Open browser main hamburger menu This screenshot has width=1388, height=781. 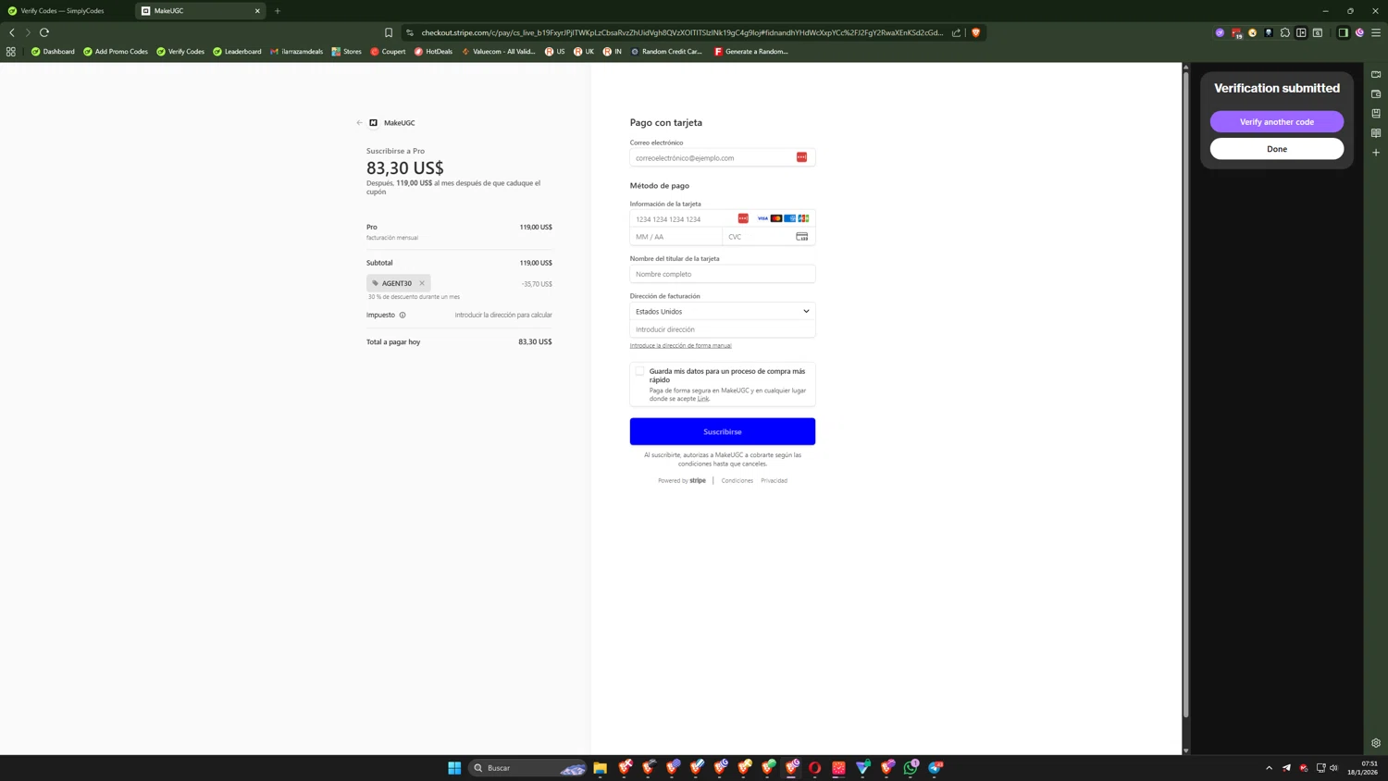point(1376,32)
